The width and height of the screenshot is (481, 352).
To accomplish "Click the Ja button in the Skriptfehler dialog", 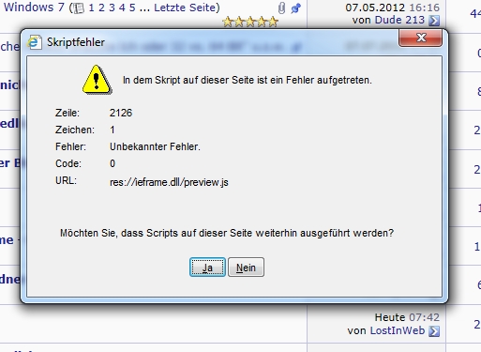I will click(207, 268).
